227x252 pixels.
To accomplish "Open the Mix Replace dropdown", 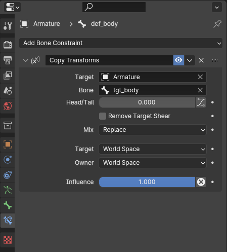I will pyautogui.click(x=153, y=130).
